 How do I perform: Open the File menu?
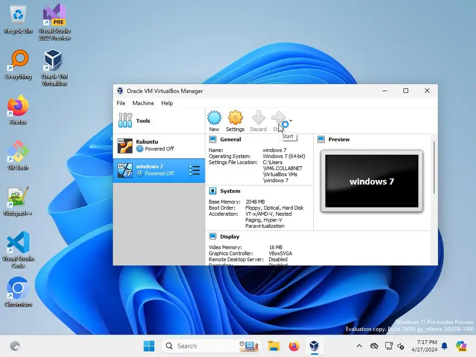pos(121,103)
